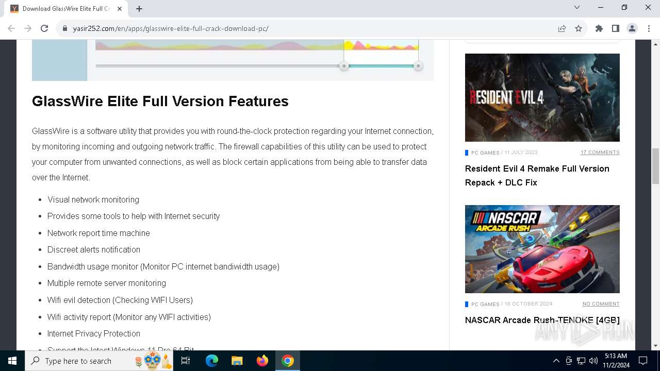Open NASCAR Arcade Rush thumbnail image

(x=542, y=249)
